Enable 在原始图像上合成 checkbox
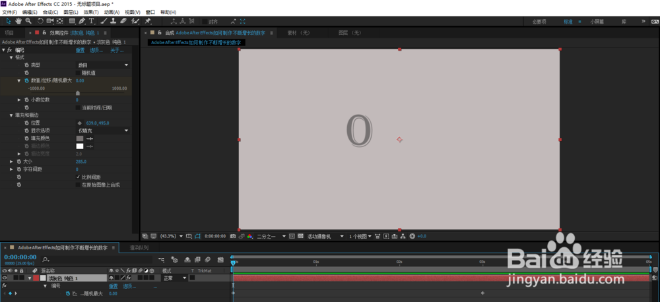This screenshot has height=302, width=660. [x=78, y=185]
